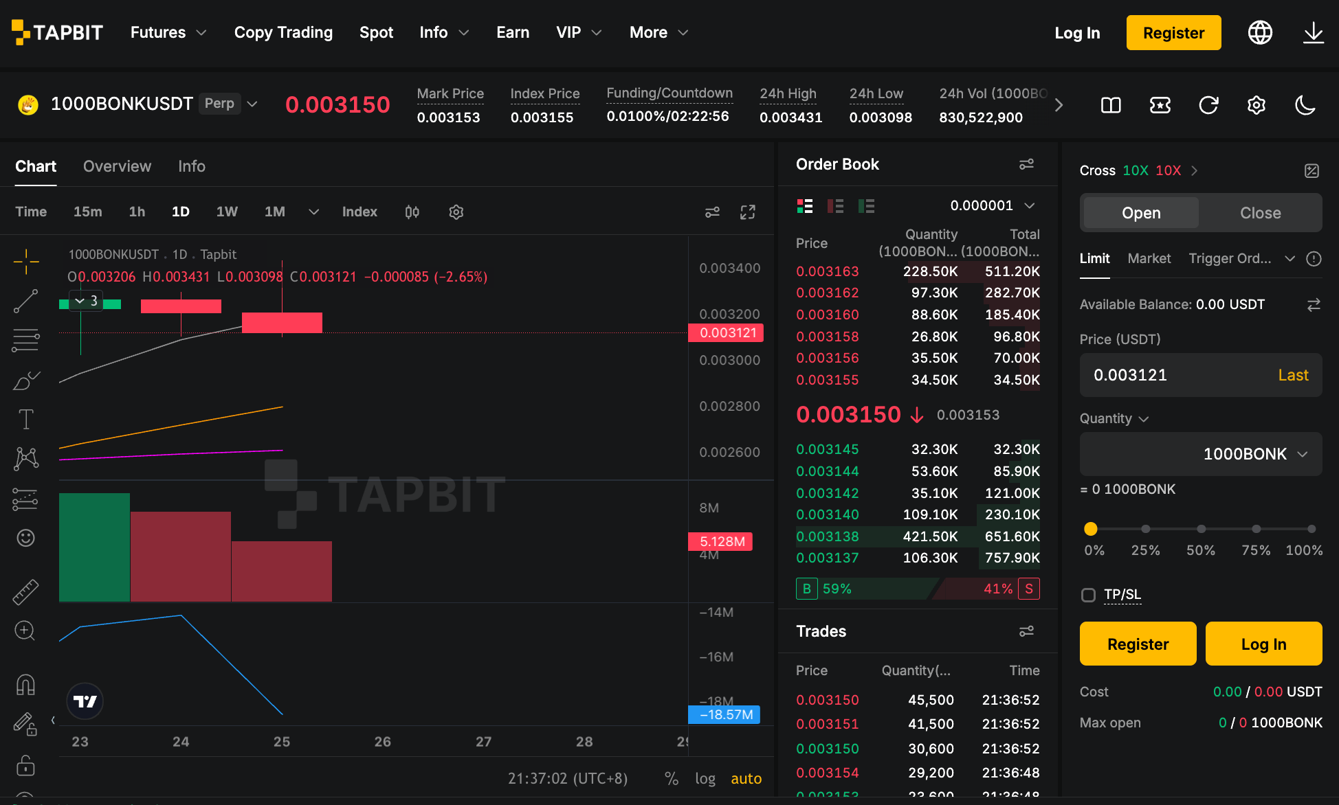Image resolution: width=1339 pixels, height=805 pixels.
Task: Select the brush drawing tool
Action: click(x=26, y=380)
